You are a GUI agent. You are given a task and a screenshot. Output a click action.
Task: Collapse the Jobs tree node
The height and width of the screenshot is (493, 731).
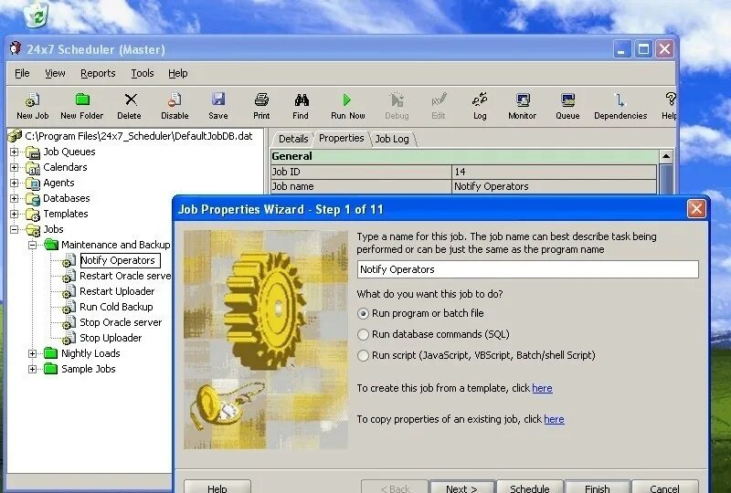[15, 229]
